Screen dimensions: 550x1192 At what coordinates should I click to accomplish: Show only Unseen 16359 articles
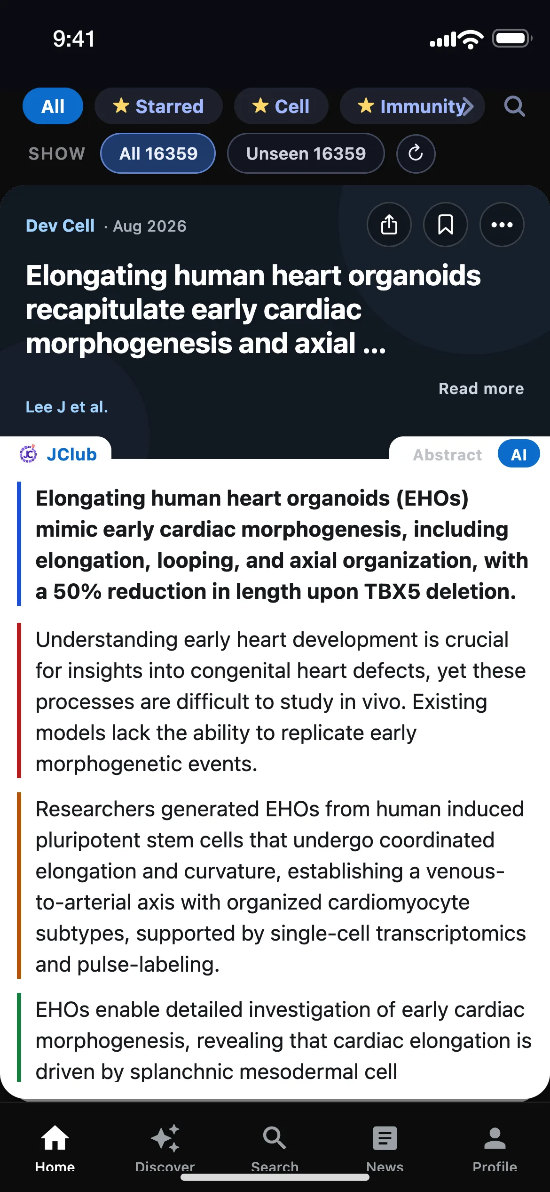pyautogui.click(x=306, y=153)
